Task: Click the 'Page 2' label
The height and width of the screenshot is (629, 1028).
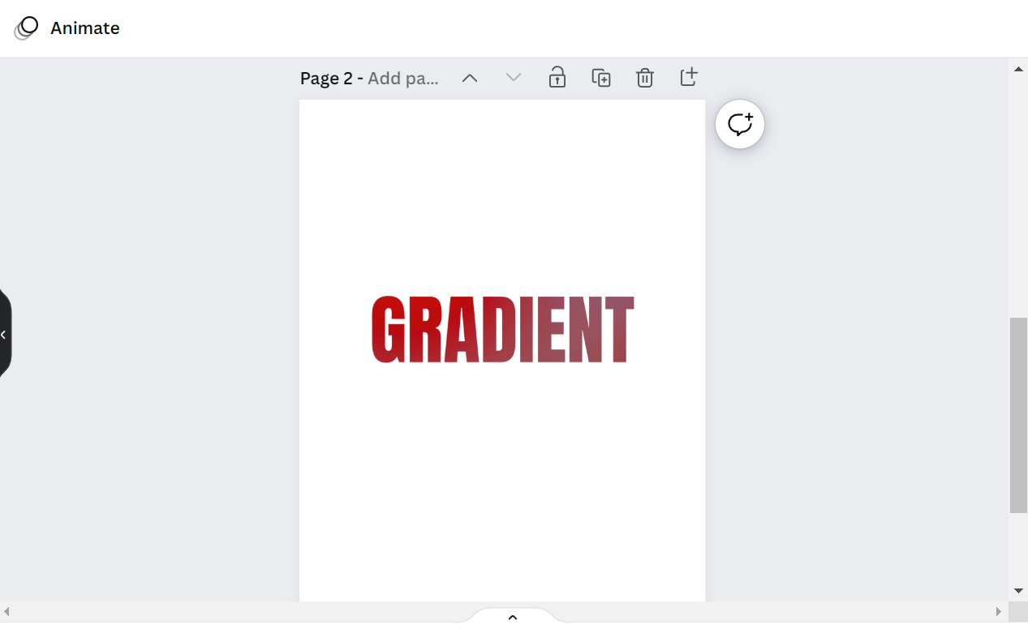Action: (326, 79)
